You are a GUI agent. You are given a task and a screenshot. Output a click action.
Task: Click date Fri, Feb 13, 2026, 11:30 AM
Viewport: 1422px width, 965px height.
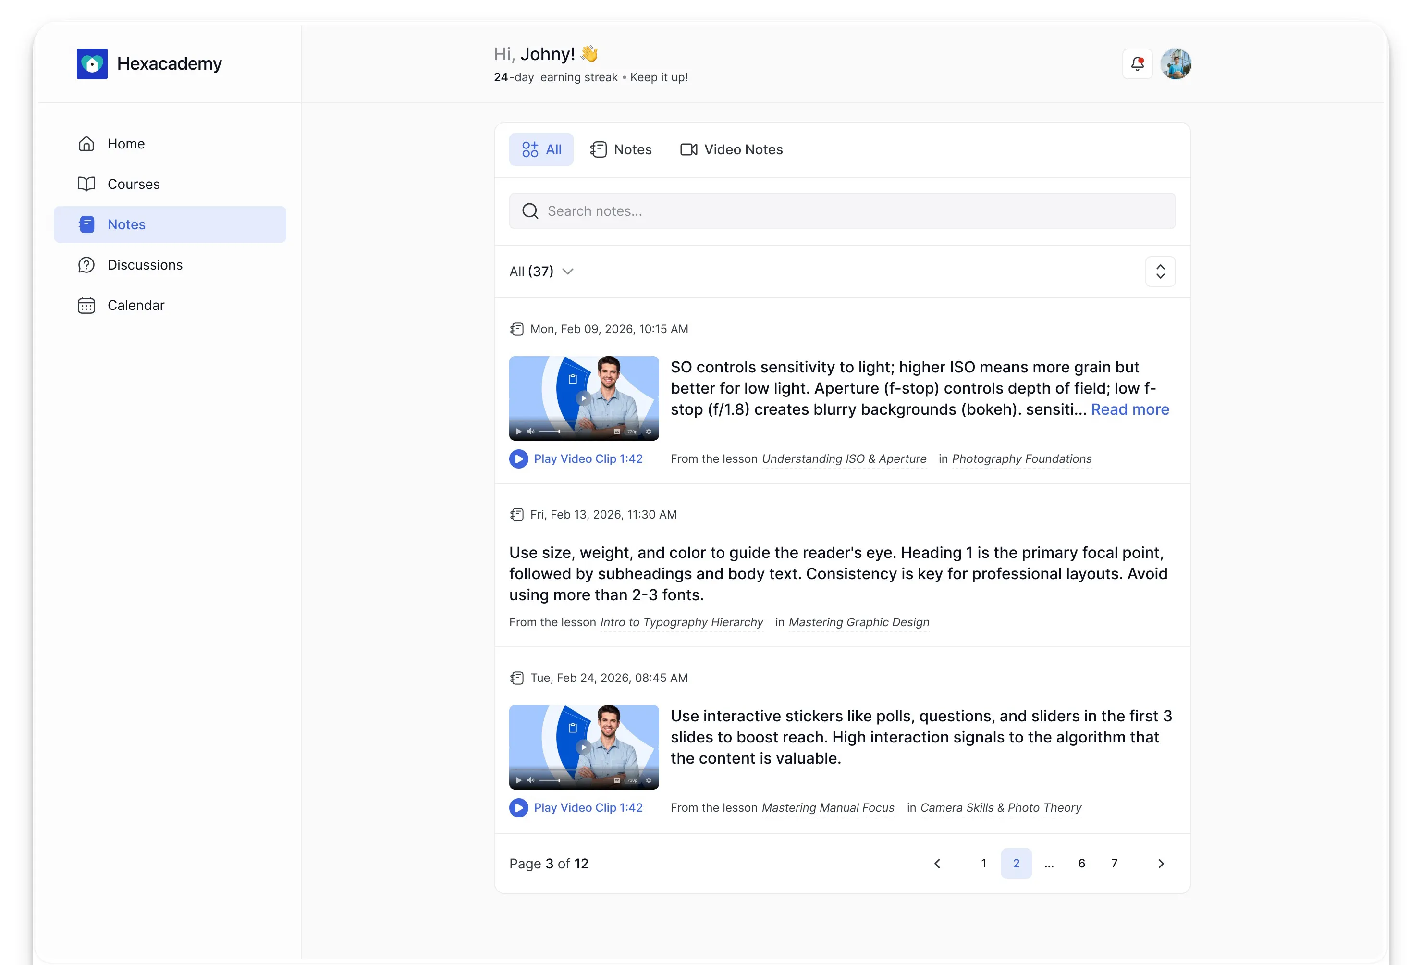[x=603, y=515]
